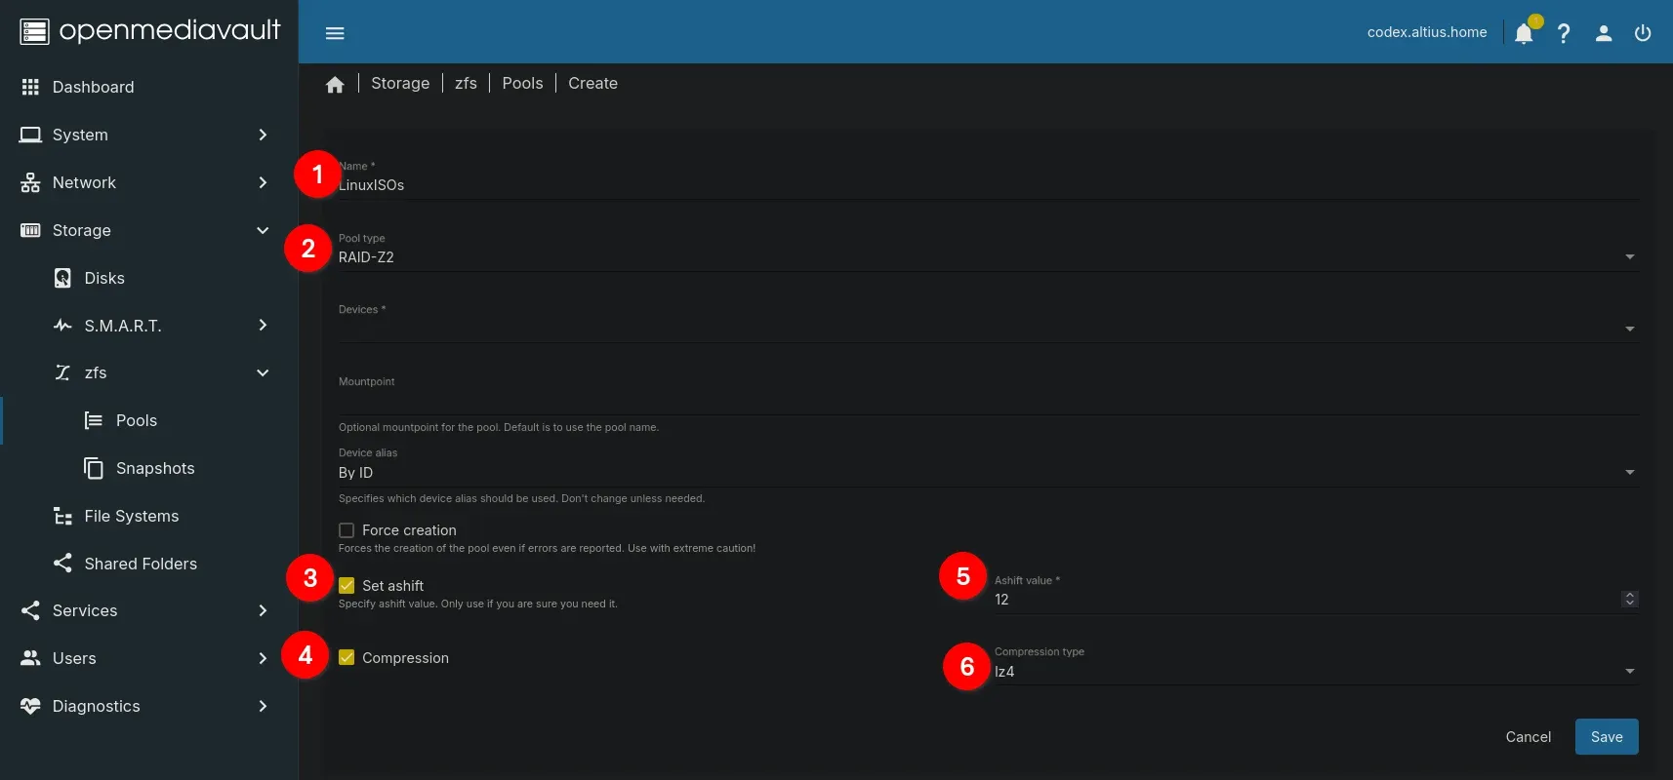This screenshot has width=1673, height=780.
Task: Open the notifications bell
Action: 1524,33
